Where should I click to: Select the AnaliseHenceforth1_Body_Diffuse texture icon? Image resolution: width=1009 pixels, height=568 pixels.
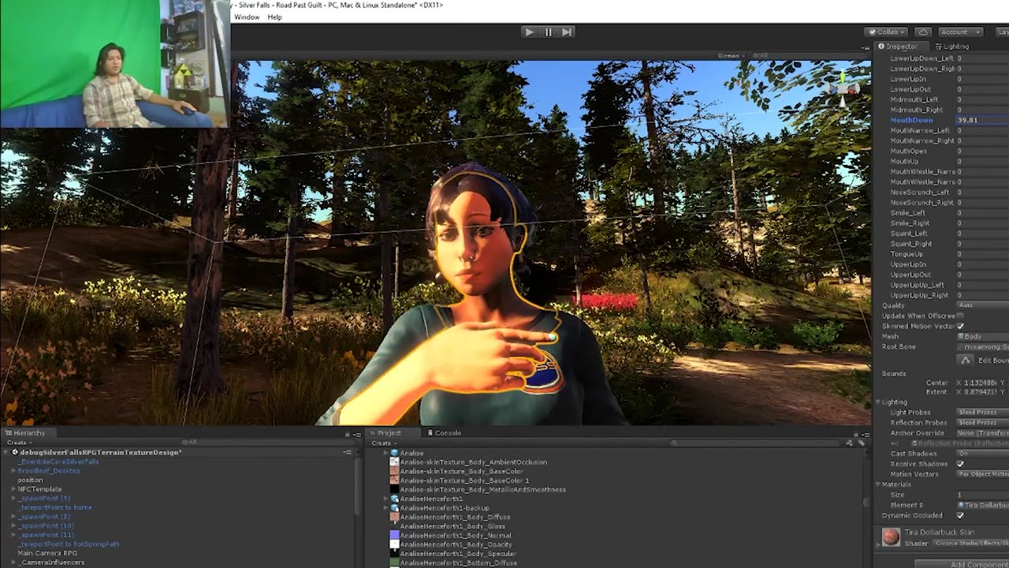pyautogui.click(x=394, y=517)
